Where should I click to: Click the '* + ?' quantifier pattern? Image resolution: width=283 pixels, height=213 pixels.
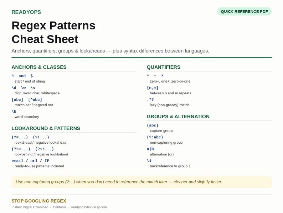coord(155,76)
